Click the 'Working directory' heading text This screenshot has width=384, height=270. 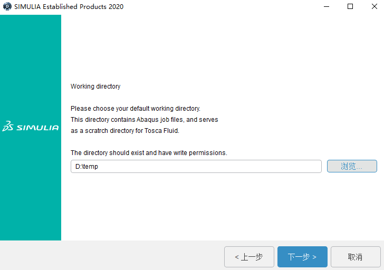95,86
